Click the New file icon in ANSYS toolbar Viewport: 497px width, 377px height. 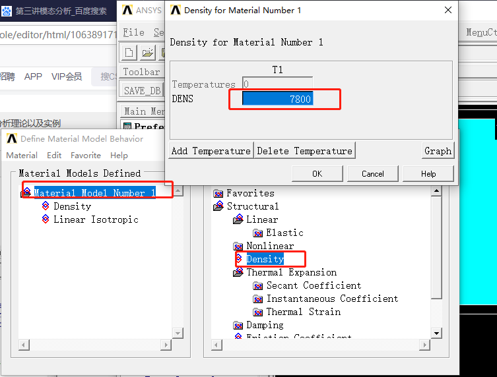tap(129, 53)
